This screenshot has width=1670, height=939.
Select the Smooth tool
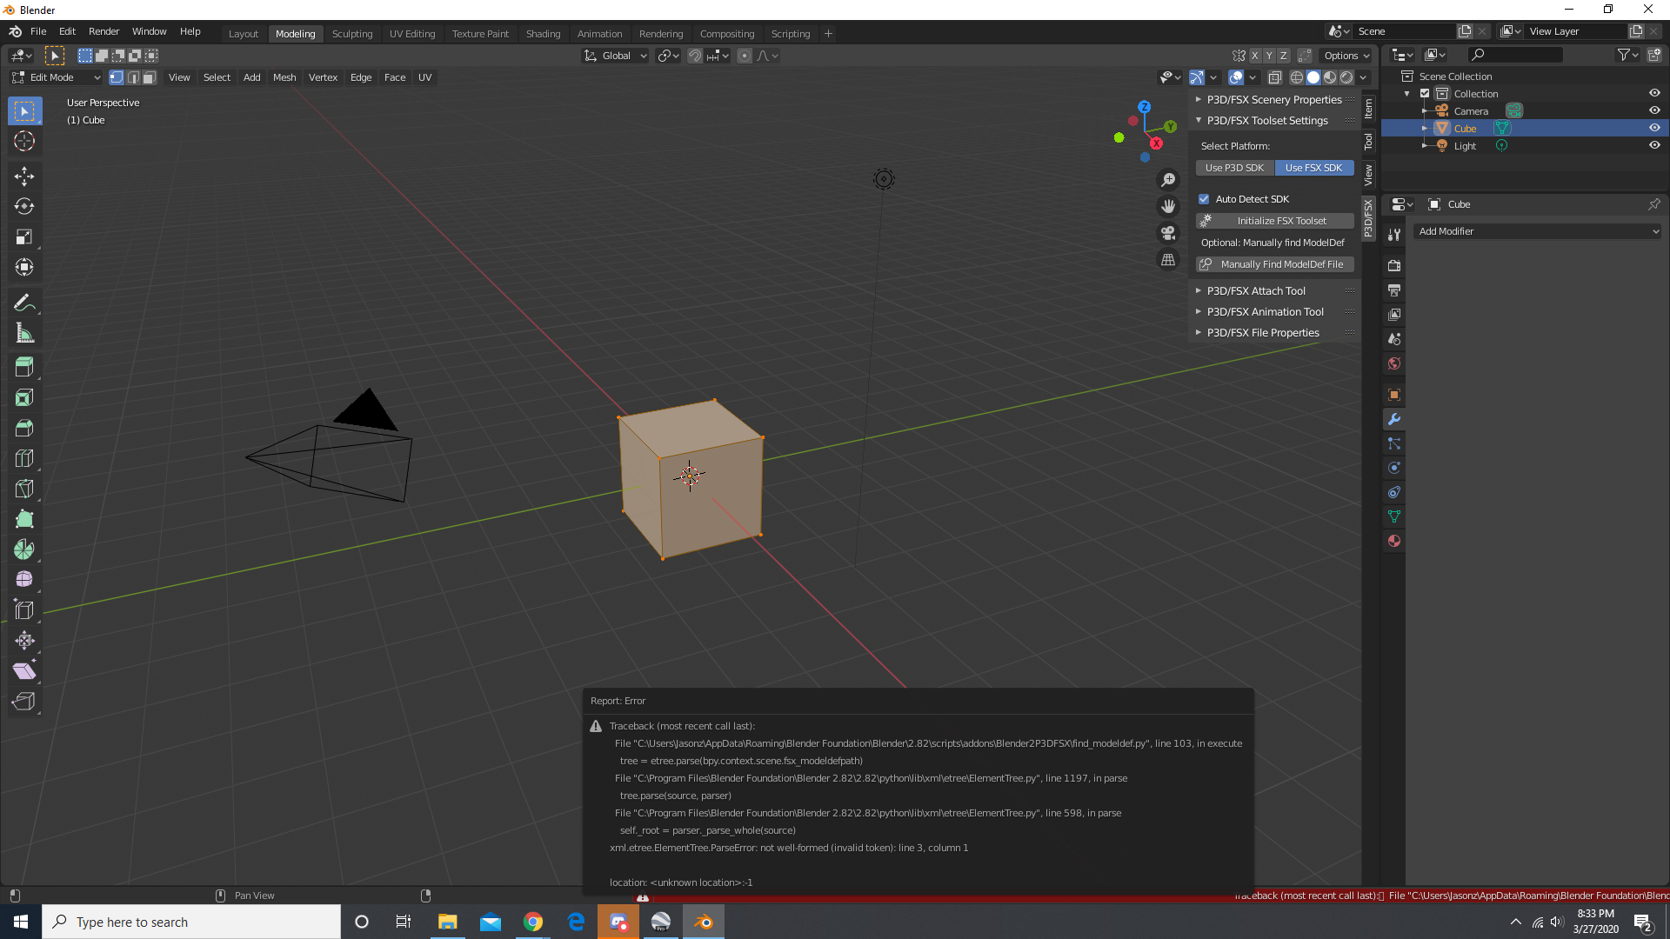click(24, 580)
